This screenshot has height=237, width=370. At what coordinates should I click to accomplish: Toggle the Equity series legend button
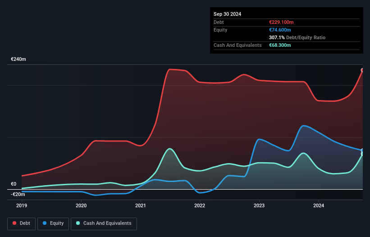point(53,224)
